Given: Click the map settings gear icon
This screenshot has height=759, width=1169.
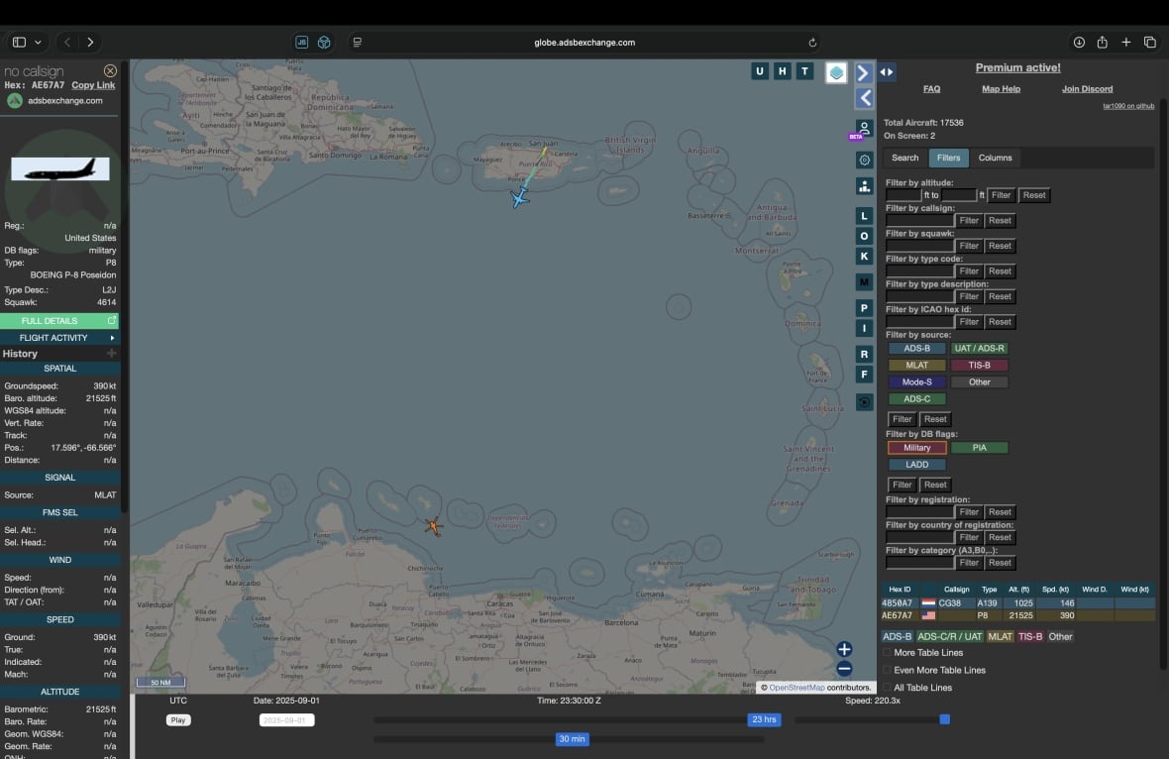Looking at the screenshot, I should [x=864, y=160].
